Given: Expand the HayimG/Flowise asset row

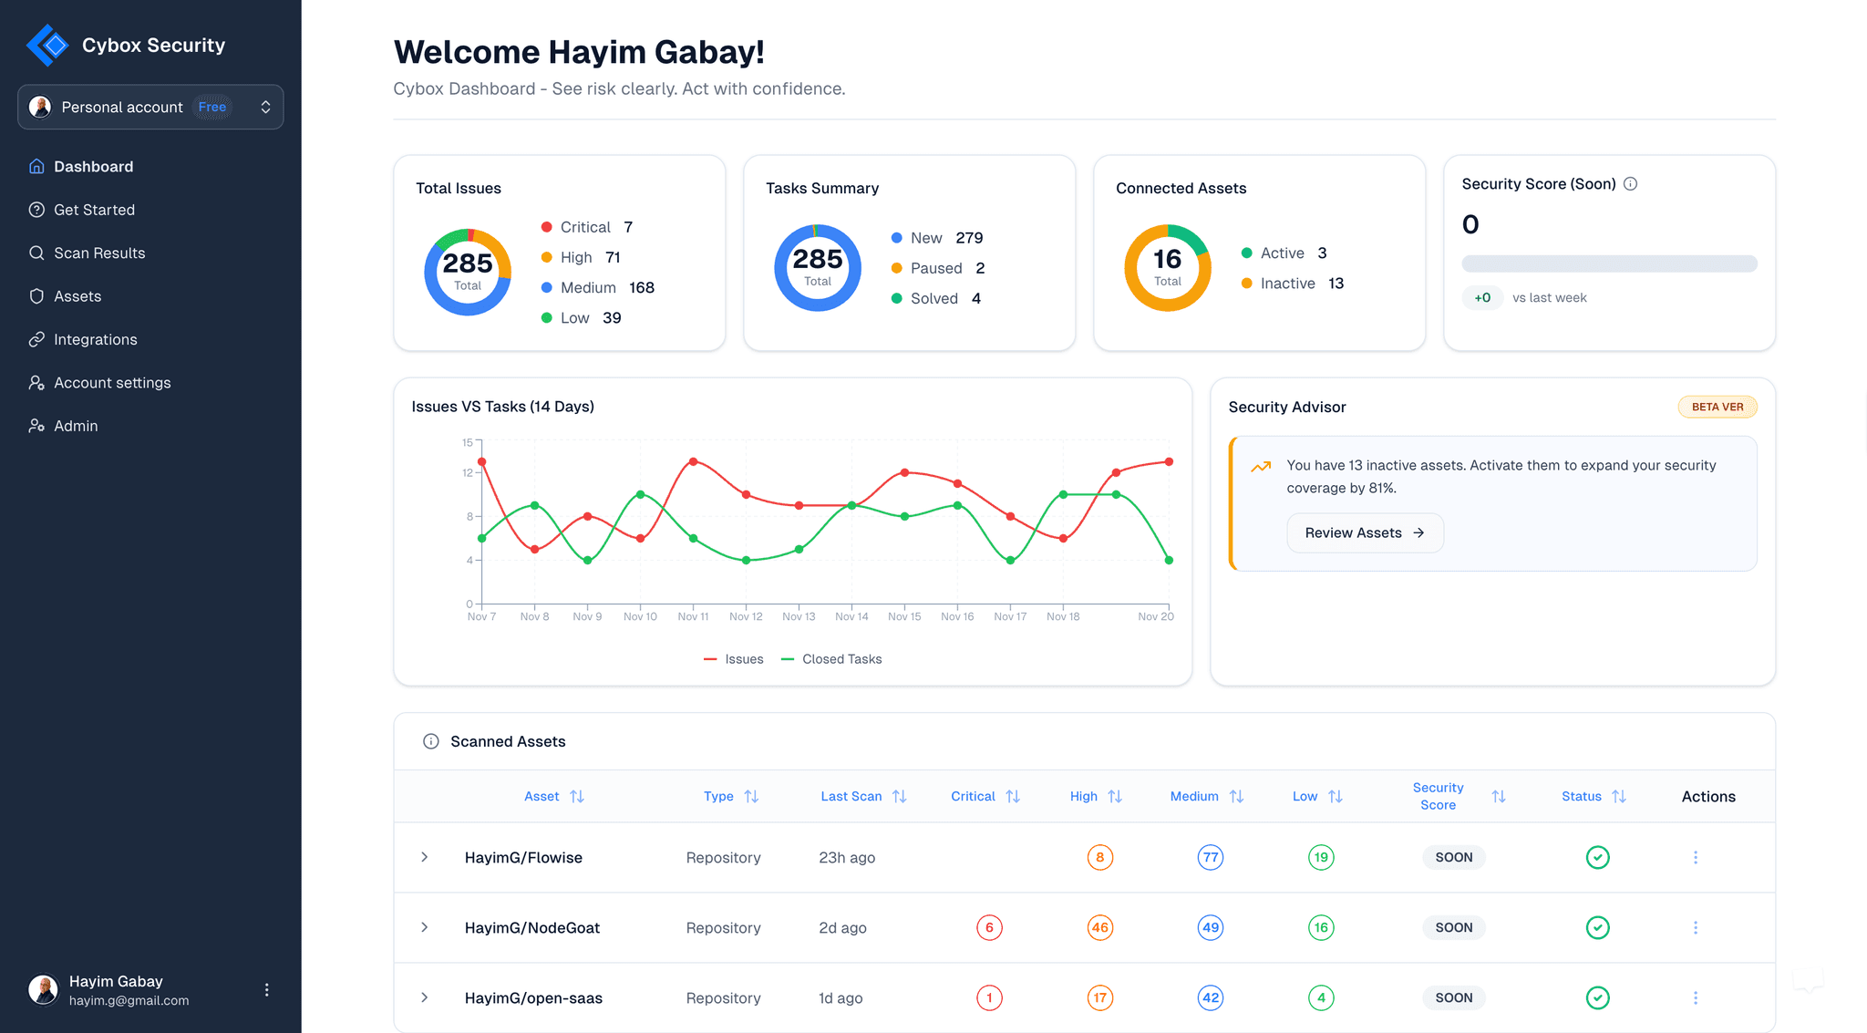Looking at the screenshot, I should click(425, 857).
